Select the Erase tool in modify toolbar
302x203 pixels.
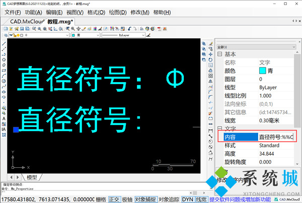click(211, 43)
